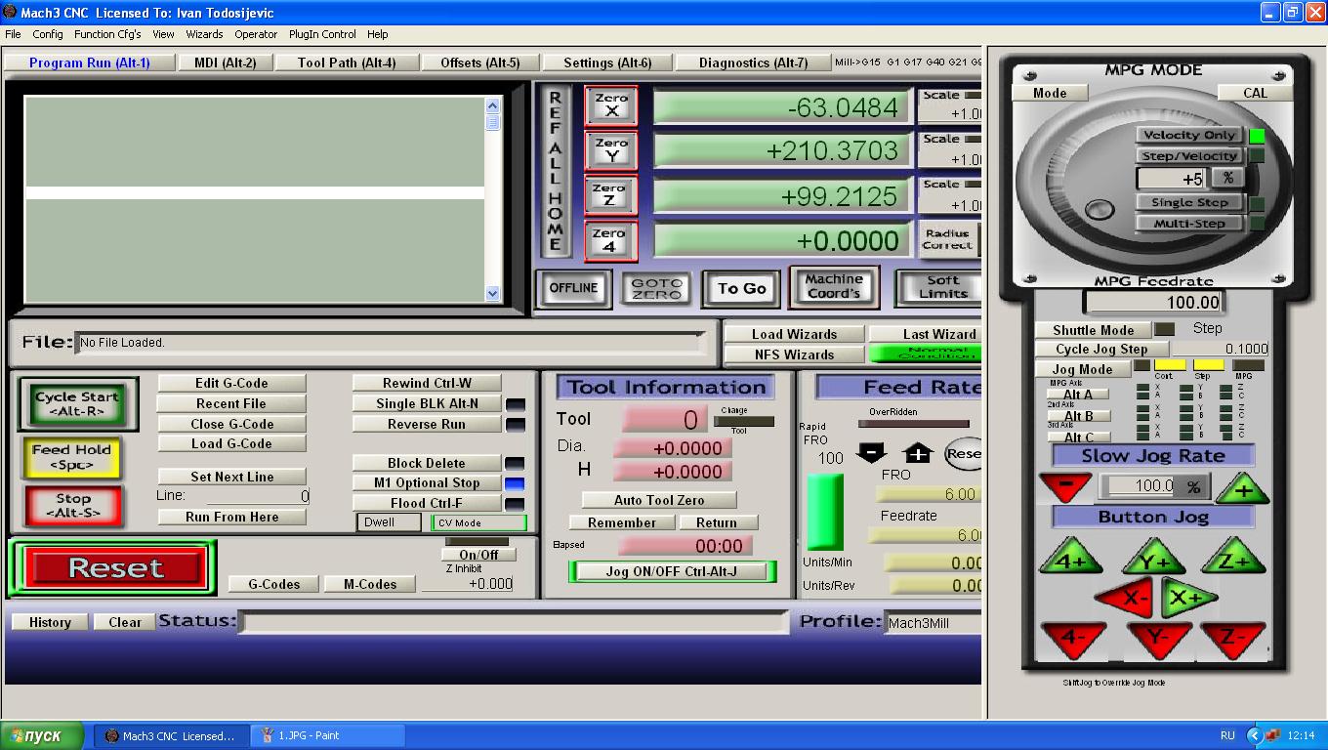
Task: Toggle Jog ON/OFF Ctrl-Alt-J
Action: 672,571
